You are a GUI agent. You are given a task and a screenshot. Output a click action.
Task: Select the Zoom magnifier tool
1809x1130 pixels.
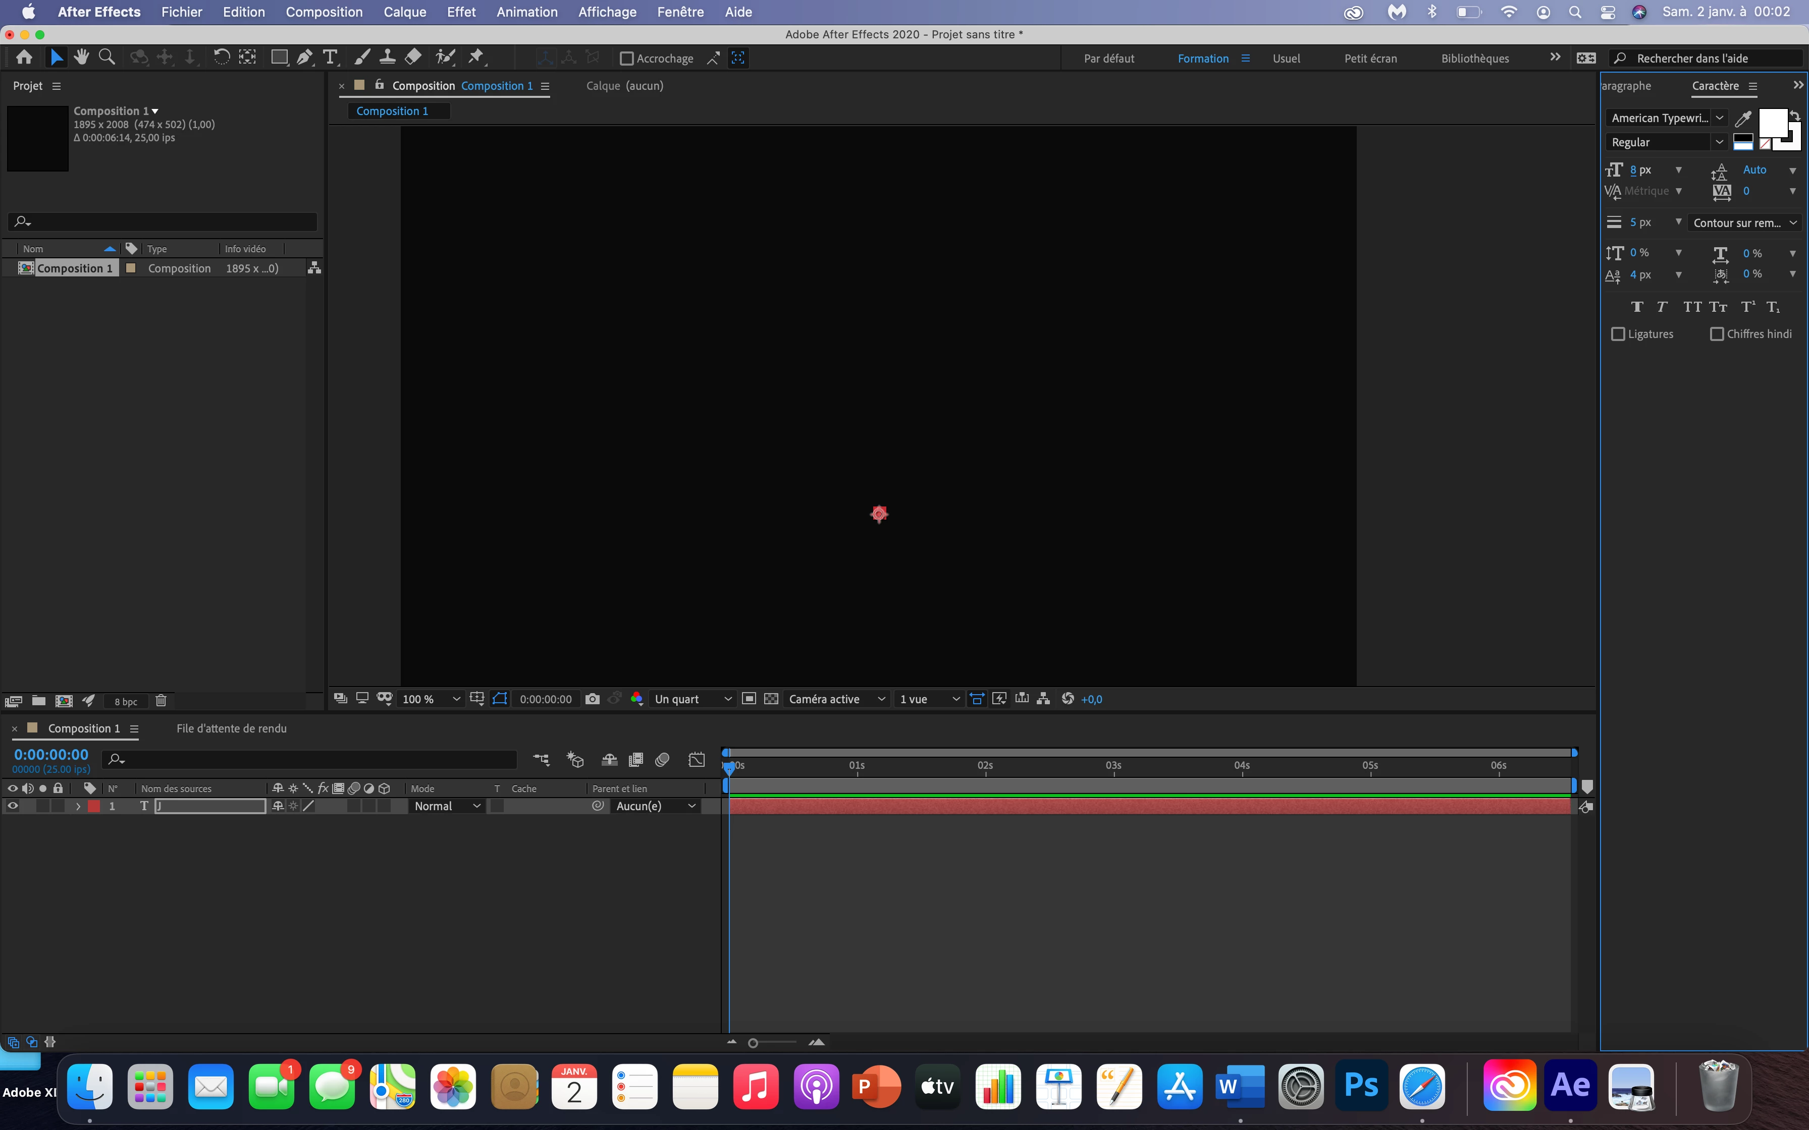(x=107, y=58)
